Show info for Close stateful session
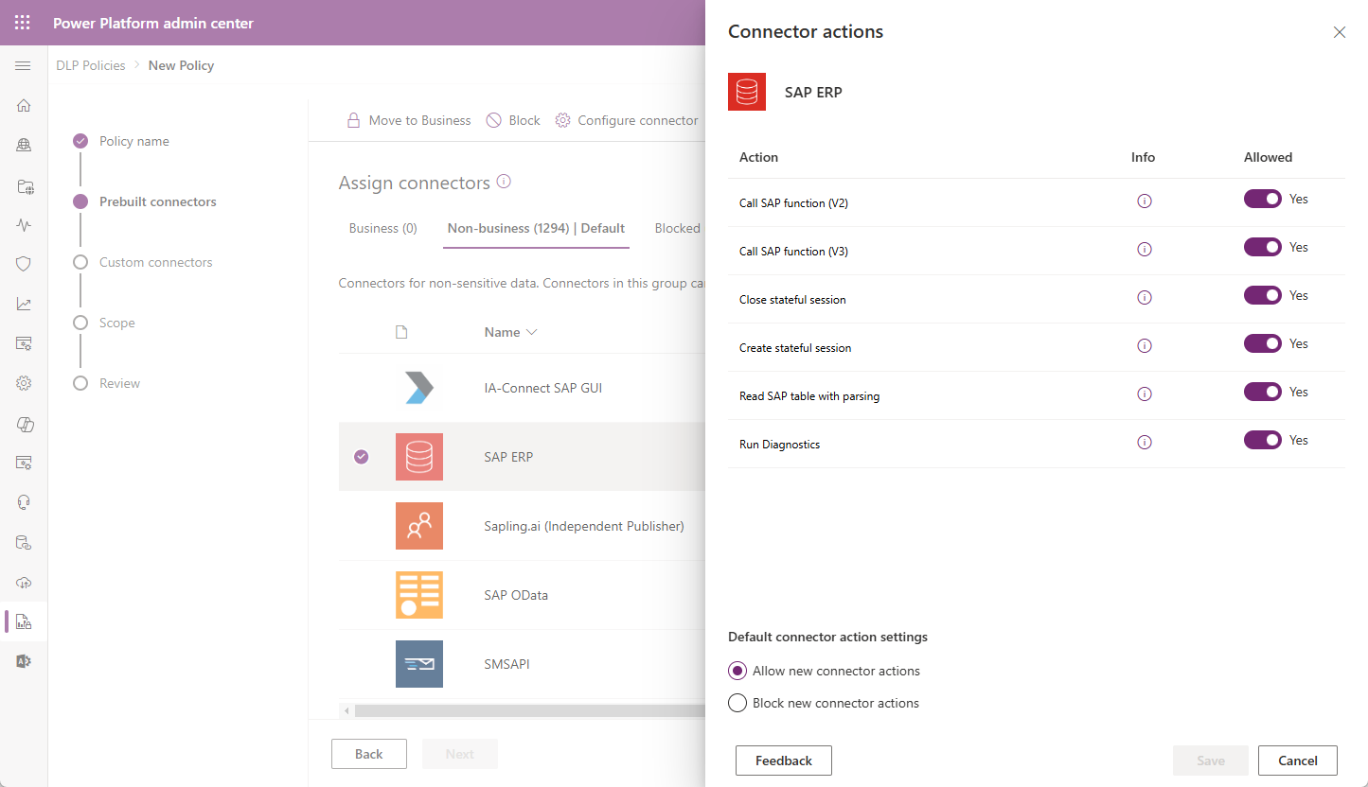The height and width of the screenshot is (787, 1368). (1144, 298)
